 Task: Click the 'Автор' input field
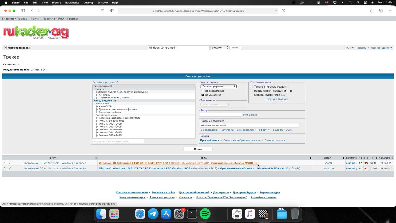tap(221, 115)
